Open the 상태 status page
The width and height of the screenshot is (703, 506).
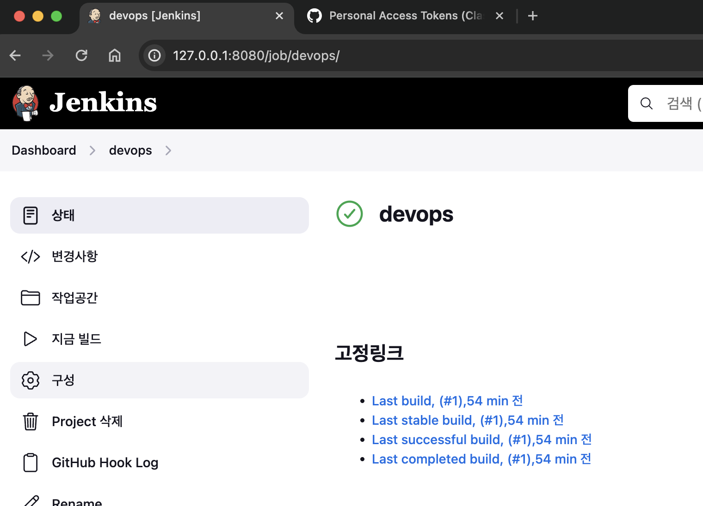tap(160, 215)
